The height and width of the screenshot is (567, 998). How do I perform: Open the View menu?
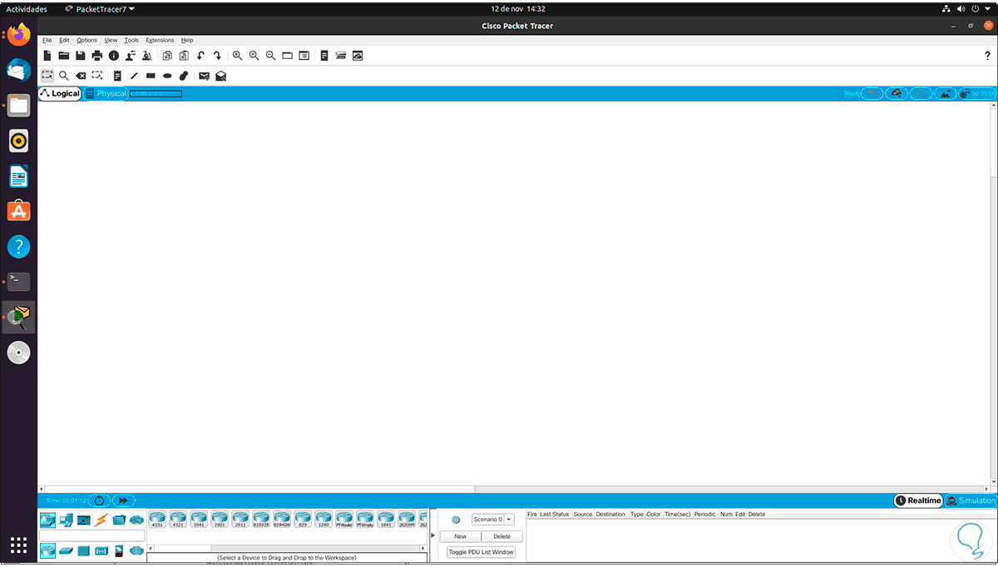(111, 40)
